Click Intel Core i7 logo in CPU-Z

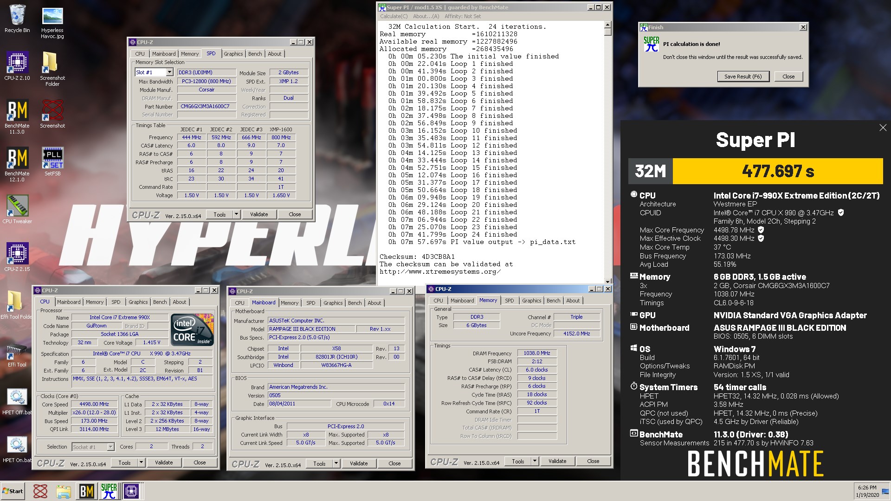192,329
